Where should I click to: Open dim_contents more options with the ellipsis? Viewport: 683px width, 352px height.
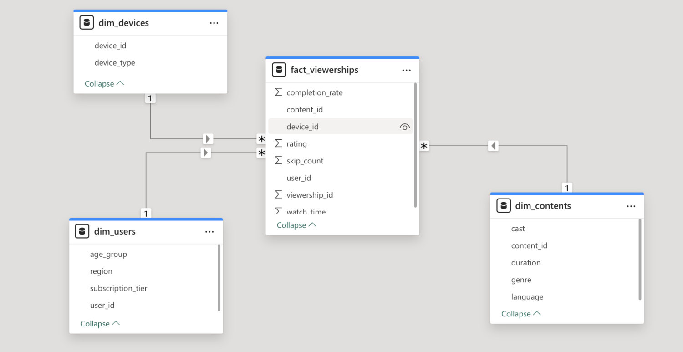point(631,206)
